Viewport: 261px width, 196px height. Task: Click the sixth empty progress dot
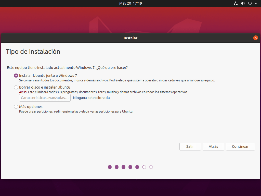[x=144, y=167]
